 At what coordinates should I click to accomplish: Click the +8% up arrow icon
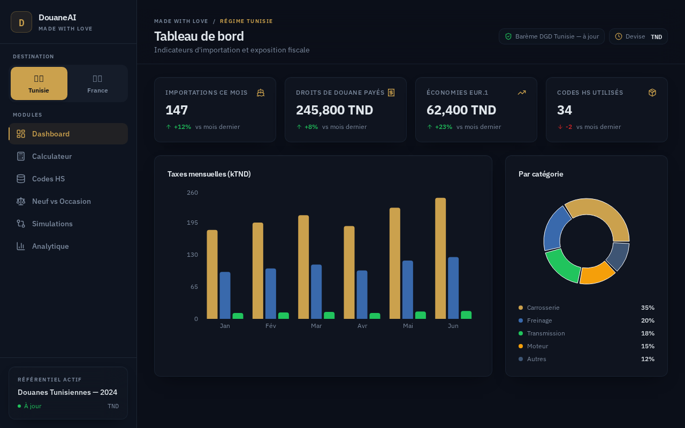tap(299, 127)
